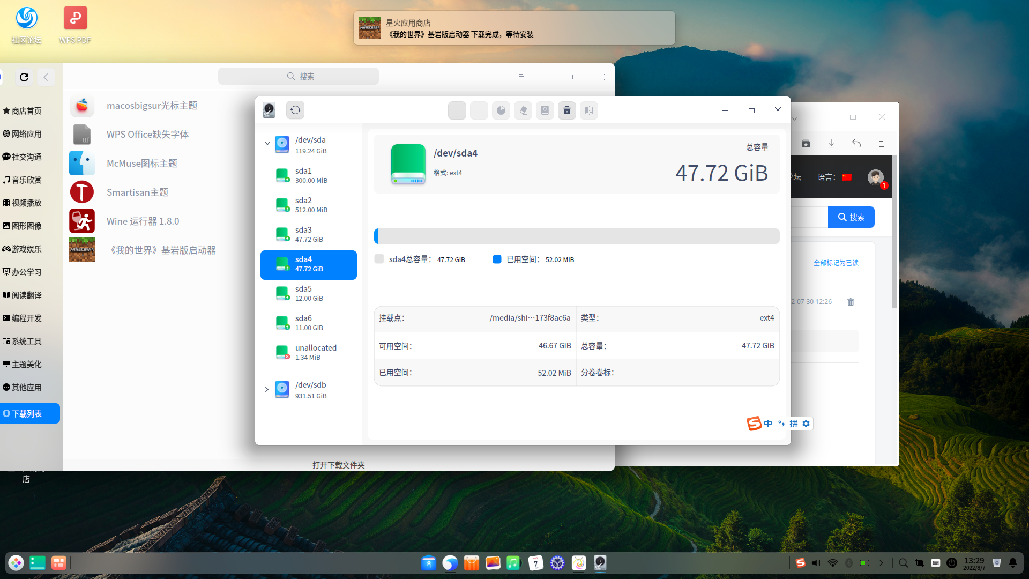Select the eraser wipe-partition tool
1029x579 pixels.
[x=523, y=110]
